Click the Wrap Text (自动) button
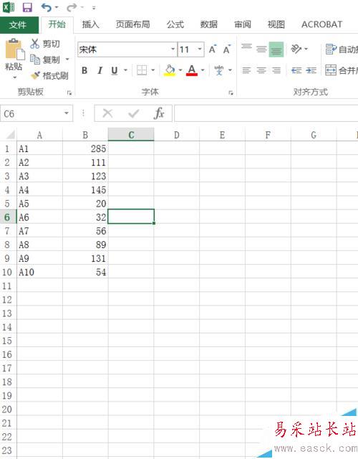358x459 pixels. [342, 49]
